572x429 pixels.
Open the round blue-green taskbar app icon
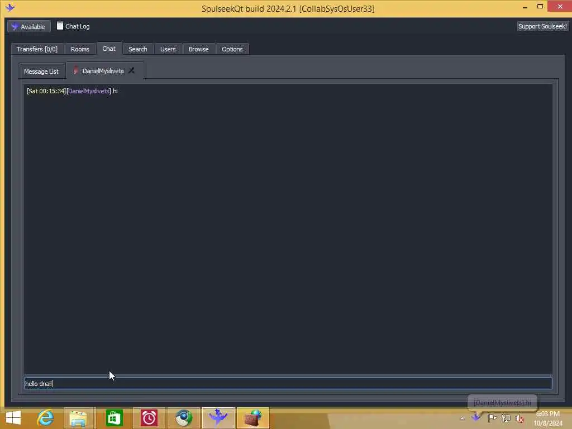[x=184, y=418]
